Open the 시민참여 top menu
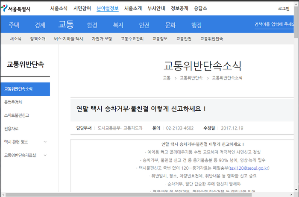299x197 pixels. click(x=82, y=9)
